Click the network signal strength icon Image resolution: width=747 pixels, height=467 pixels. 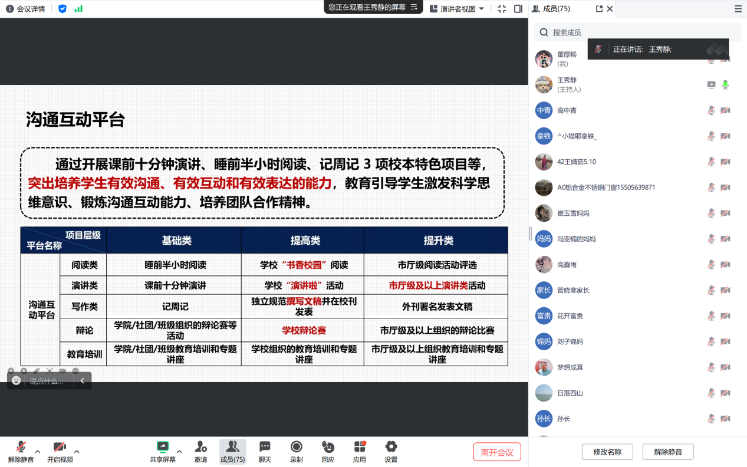pyautogui.click(x=78, y=9)
